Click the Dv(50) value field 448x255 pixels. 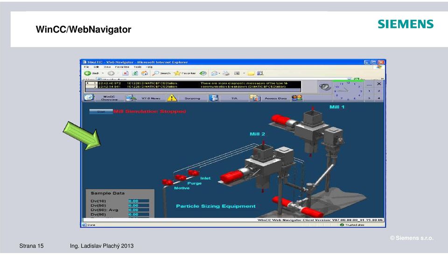click(139, 205)
